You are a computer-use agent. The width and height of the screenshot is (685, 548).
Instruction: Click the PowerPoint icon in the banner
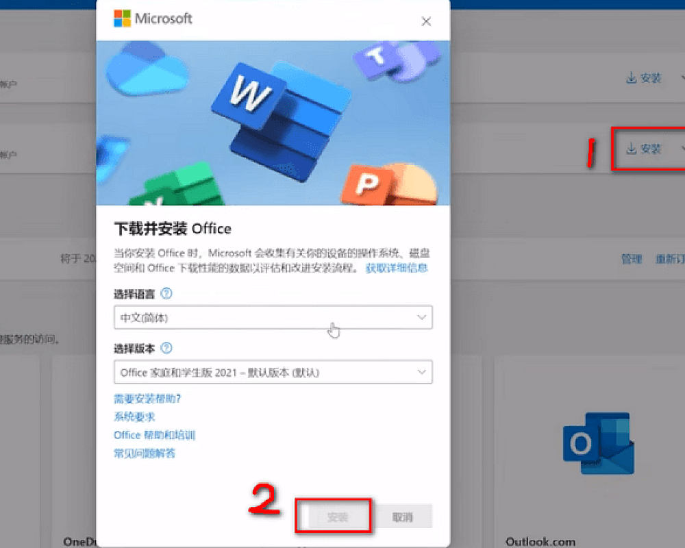pyautogui.click(x=369, y=183)
